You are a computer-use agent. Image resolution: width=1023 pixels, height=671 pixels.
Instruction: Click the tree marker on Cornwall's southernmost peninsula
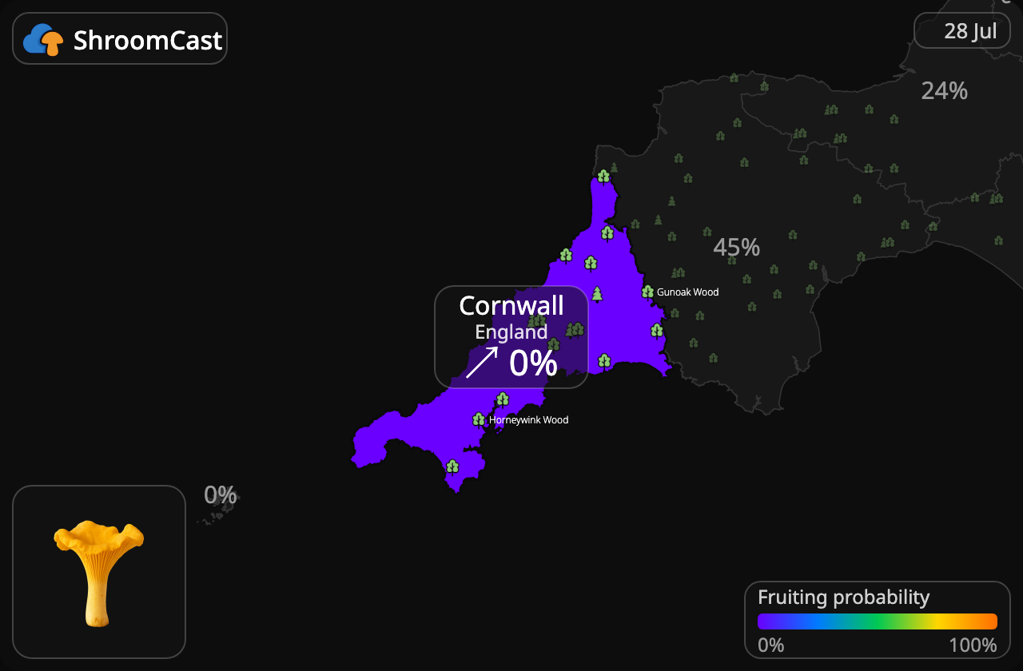pyautogui.click(x=452, y=467)
